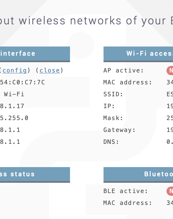The image size is (173, 219).
Task: Select the Wi-Fi access point panel header
Action: pyautogui.click(x=138, y=54)
